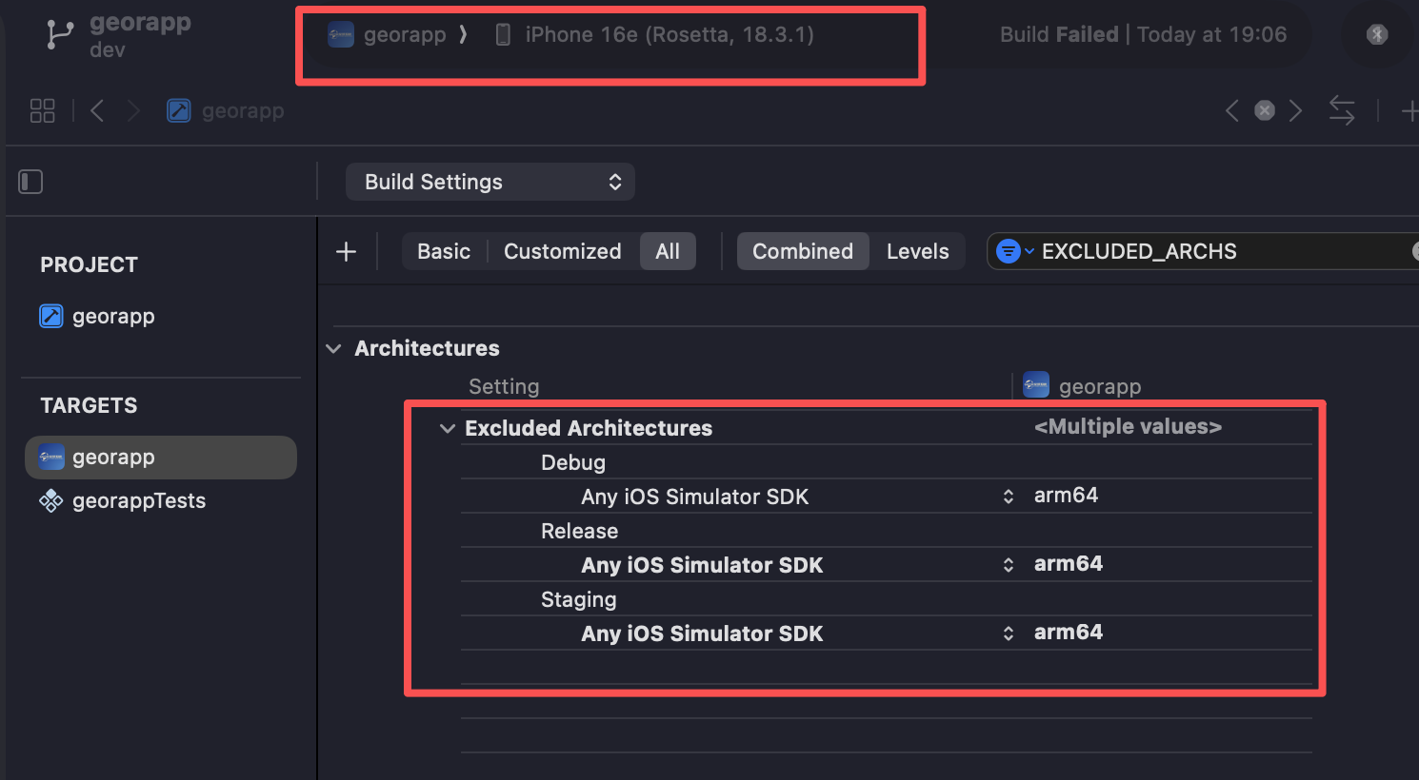Click the source control branch icon
The image size is (1419, 780).
coord(59,35)
